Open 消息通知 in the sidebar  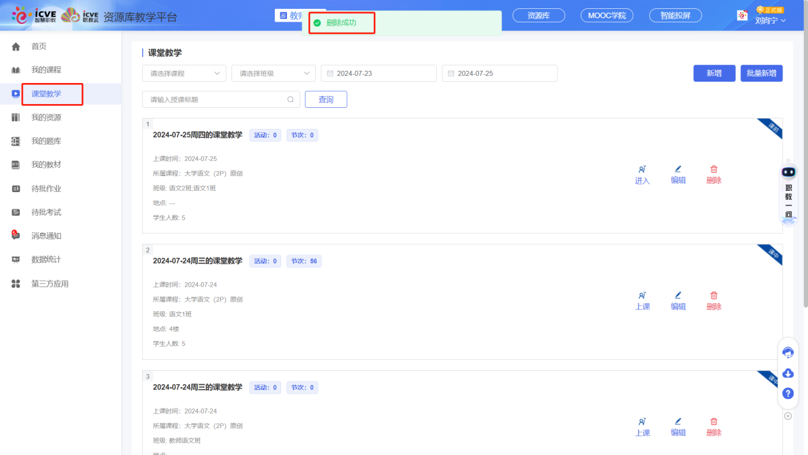(46, 236)
